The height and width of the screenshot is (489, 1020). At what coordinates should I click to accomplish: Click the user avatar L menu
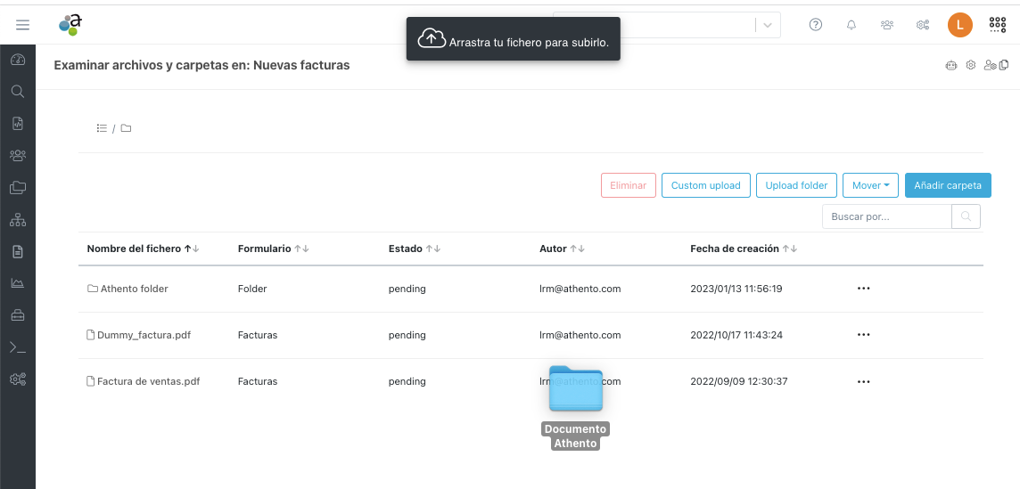click(x=959, y=25)
